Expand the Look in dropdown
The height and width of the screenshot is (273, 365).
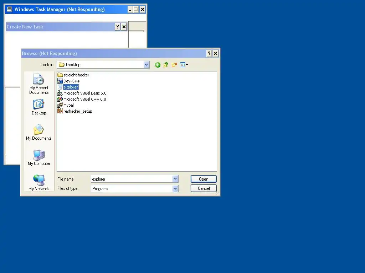tap(146, 65)
